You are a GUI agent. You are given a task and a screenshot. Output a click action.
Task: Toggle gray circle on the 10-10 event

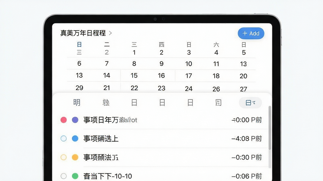(64, 176)
